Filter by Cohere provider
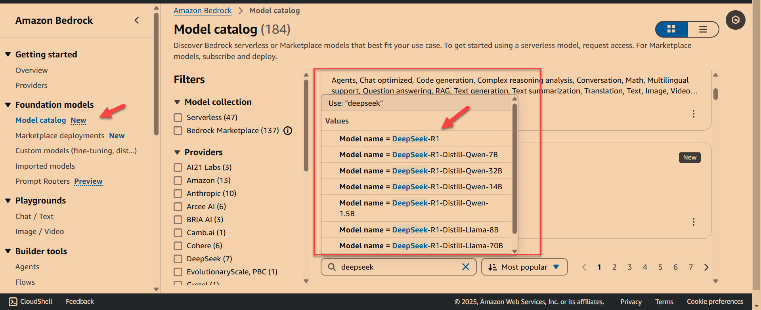Viewport: 761px width, 310px height. (178, 246)
